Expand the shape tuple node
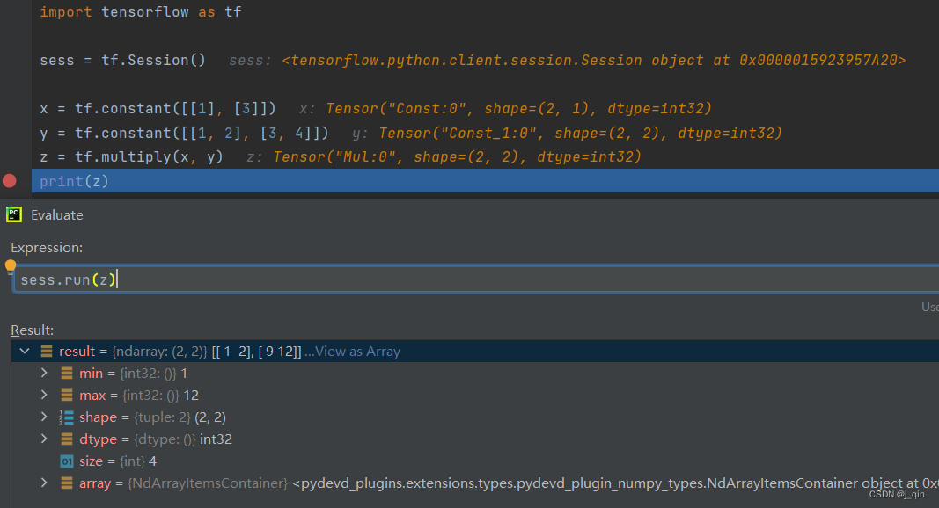 point(43,417)
